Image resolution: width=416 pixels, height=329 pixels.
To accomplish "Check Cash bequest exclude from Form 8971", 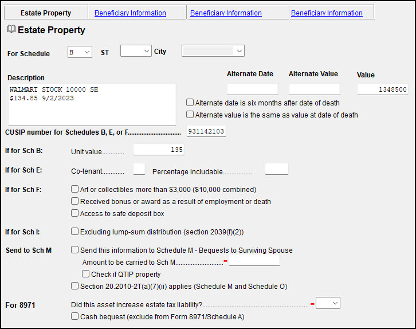I will pyautogui.click(x=75, y=316).
